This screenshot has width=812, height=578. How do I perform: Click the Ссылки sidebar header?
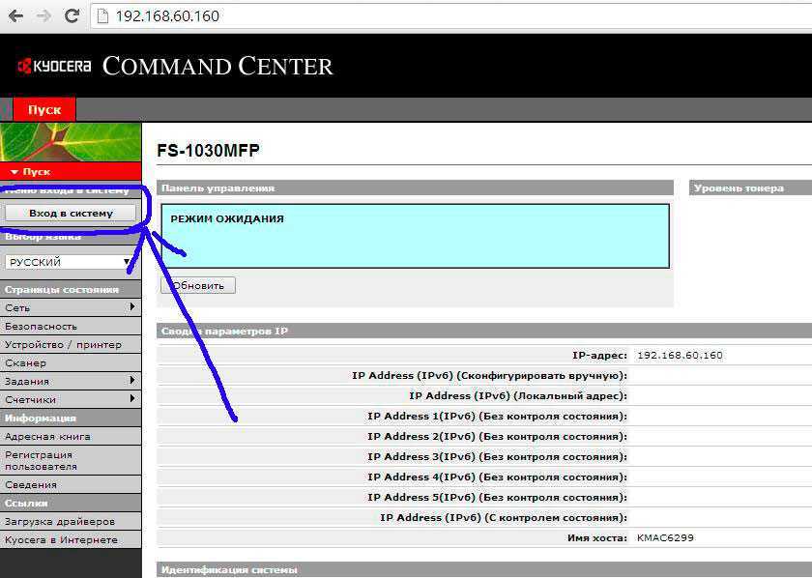(71, 503)
